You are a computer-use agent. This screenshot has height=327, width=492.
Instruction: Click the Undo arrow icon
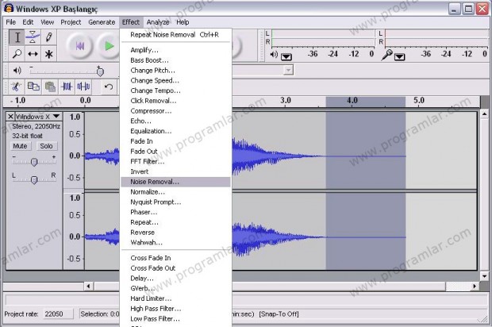(x=109, y=87)
